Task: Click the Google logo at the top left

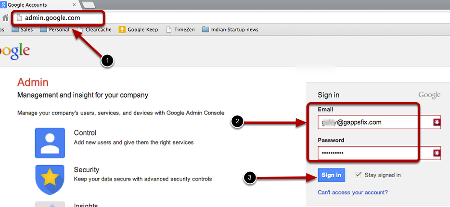Action: [x=14, y=51]
